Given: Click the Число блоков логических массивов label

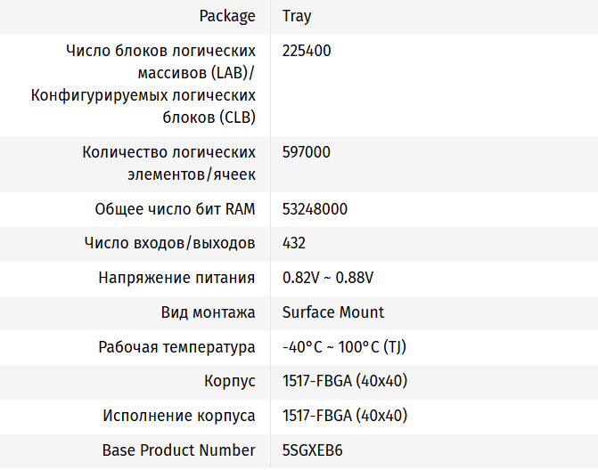Looking at the screenshot, I should [x=143, y=84].
